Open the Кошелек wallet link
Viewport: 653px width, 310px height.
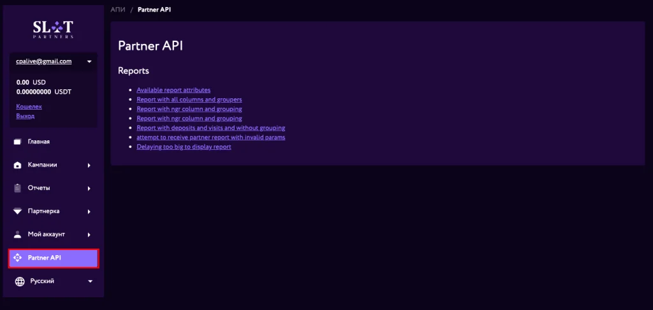click(29, 107)
